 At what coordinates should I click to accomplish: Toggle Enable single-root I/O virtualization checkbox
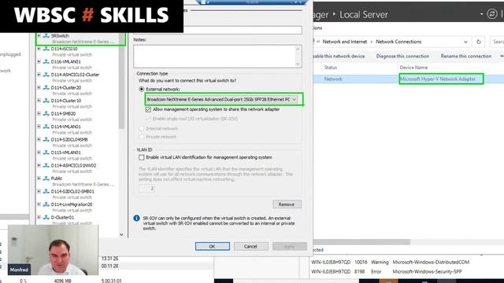tap(148, 119)
